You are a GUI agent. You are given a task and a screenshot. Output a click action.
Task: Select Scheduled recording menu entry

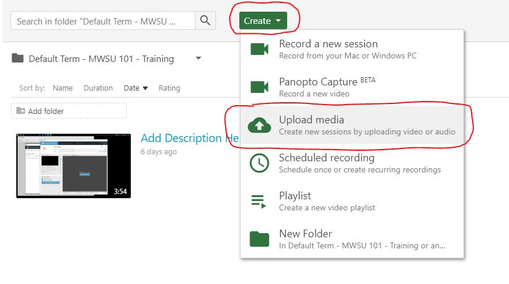click(352, 163)
